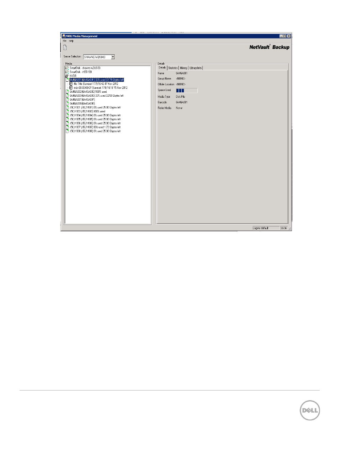Select the SmartDisk shawnc-w2k8-03 drive icon

coord(67,68)
